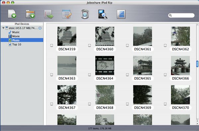This screenshot has width=199, height=131.
Task: Open thumbnail DSCN4368
Action: pyautogui.click(x=105, y=95)
